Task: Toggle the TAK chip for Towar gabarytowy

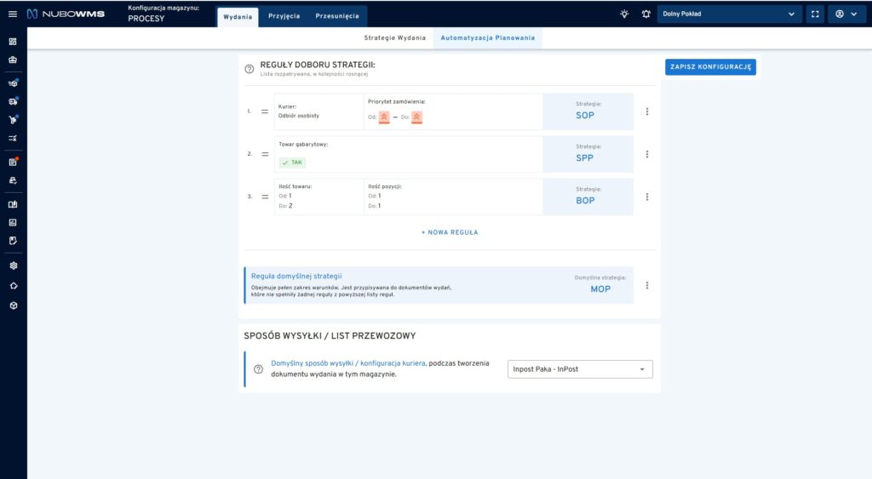Action: 292,162
